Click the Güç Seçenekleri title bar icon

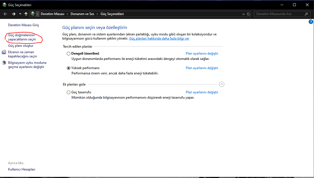(4, 5)
